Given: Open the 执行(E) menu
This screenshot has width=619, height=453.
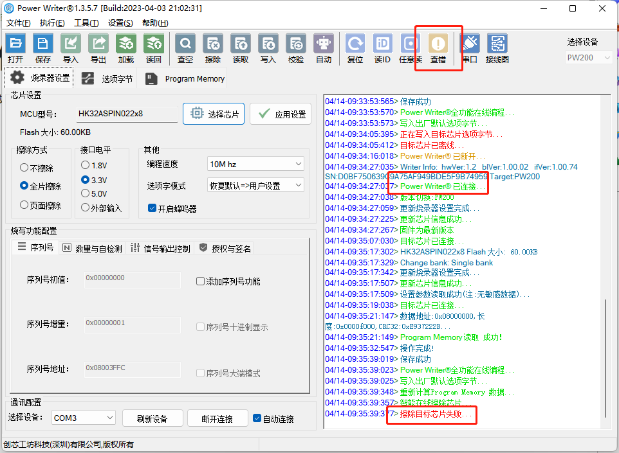Looking at the screenshot, I should click(x=52, y=23).
